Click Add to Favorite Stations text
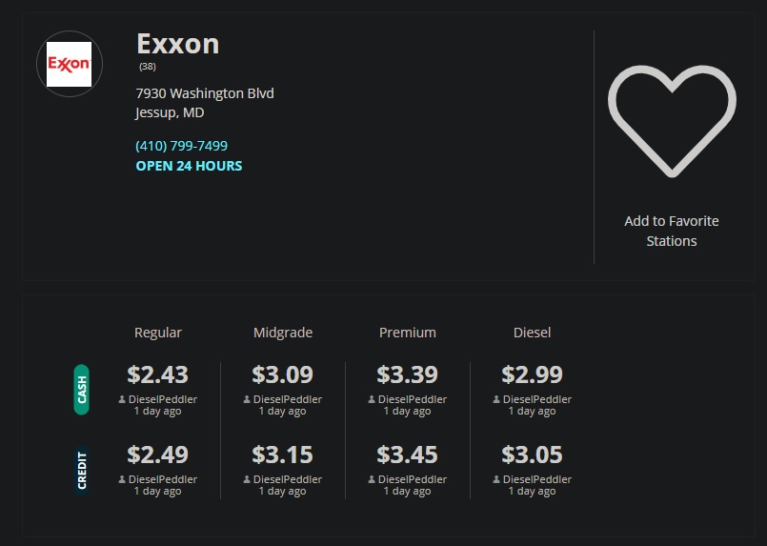 672,231
